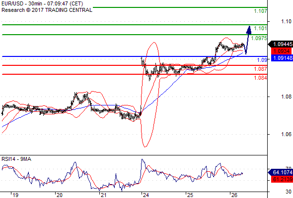293x198 pixels.
Task: Click the 1.101 green resistance label
Action: click(x=260, y=28)
